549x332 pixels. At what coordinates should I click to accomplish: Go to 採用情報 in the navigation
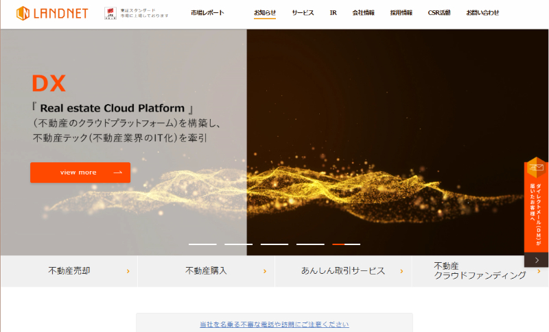pos(401,13)
